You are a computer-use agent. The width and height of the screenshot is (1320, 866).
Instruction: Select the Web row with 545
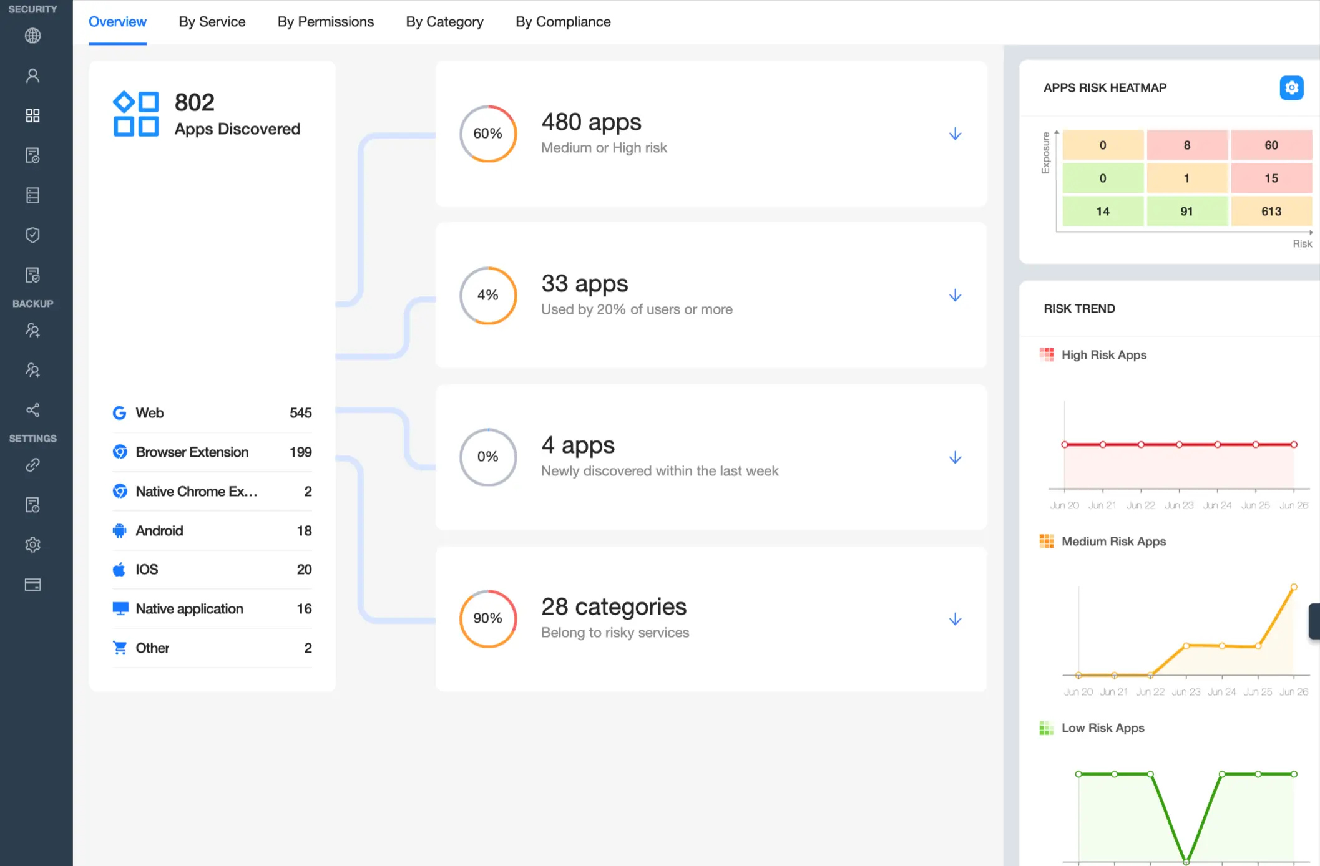pos(212,413)
